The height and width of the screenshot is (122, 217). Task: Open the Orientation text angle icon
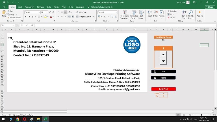click(x=70, y=12)
